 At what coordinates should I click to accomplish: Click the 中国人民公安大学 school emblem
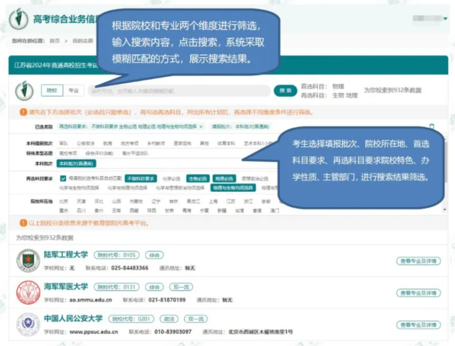click(28, 324)
